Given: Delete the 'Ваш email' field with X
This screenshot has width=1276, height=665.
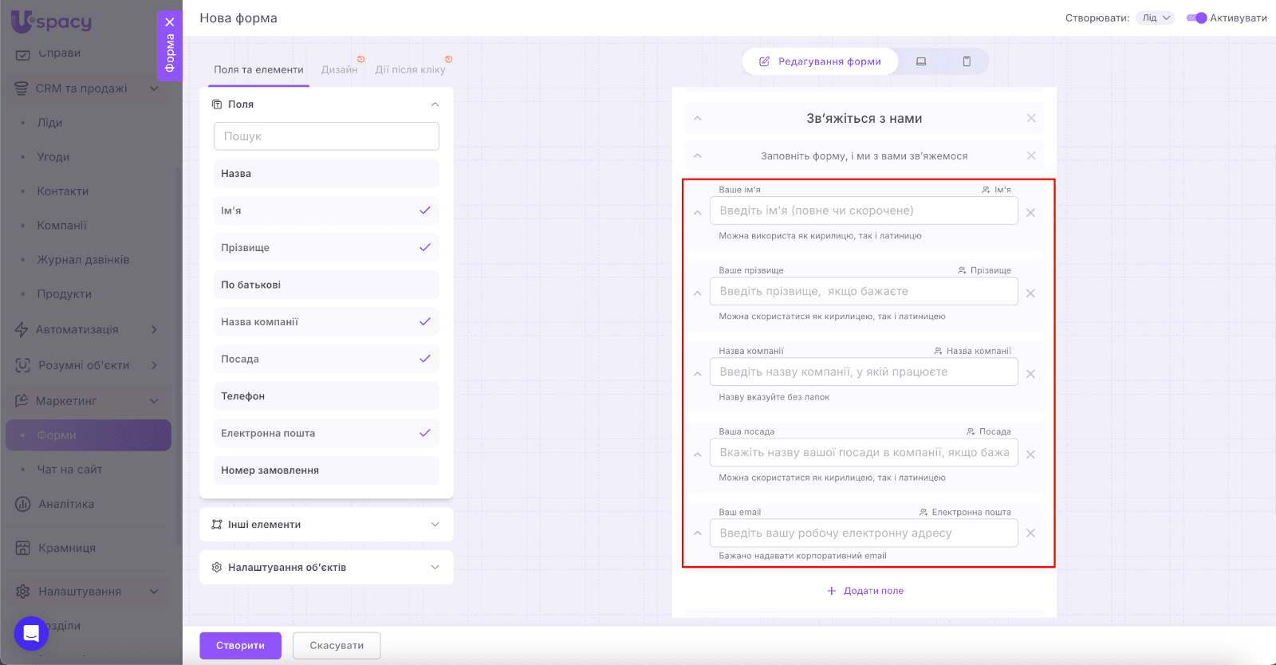Looking at the screenshot, I should (x=1030, y=533).
